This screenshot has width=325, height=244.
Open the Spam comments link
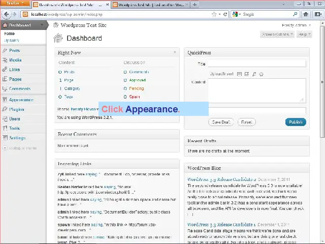(135, 97)
